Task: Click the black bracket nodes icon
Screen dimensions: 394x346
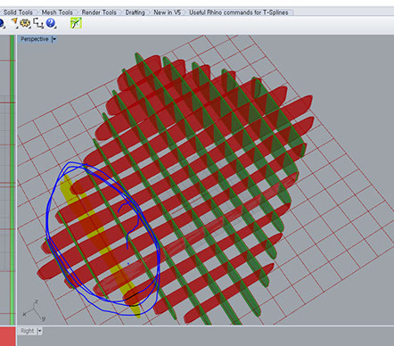Action: pyautogui.click(x=38, y=23)
